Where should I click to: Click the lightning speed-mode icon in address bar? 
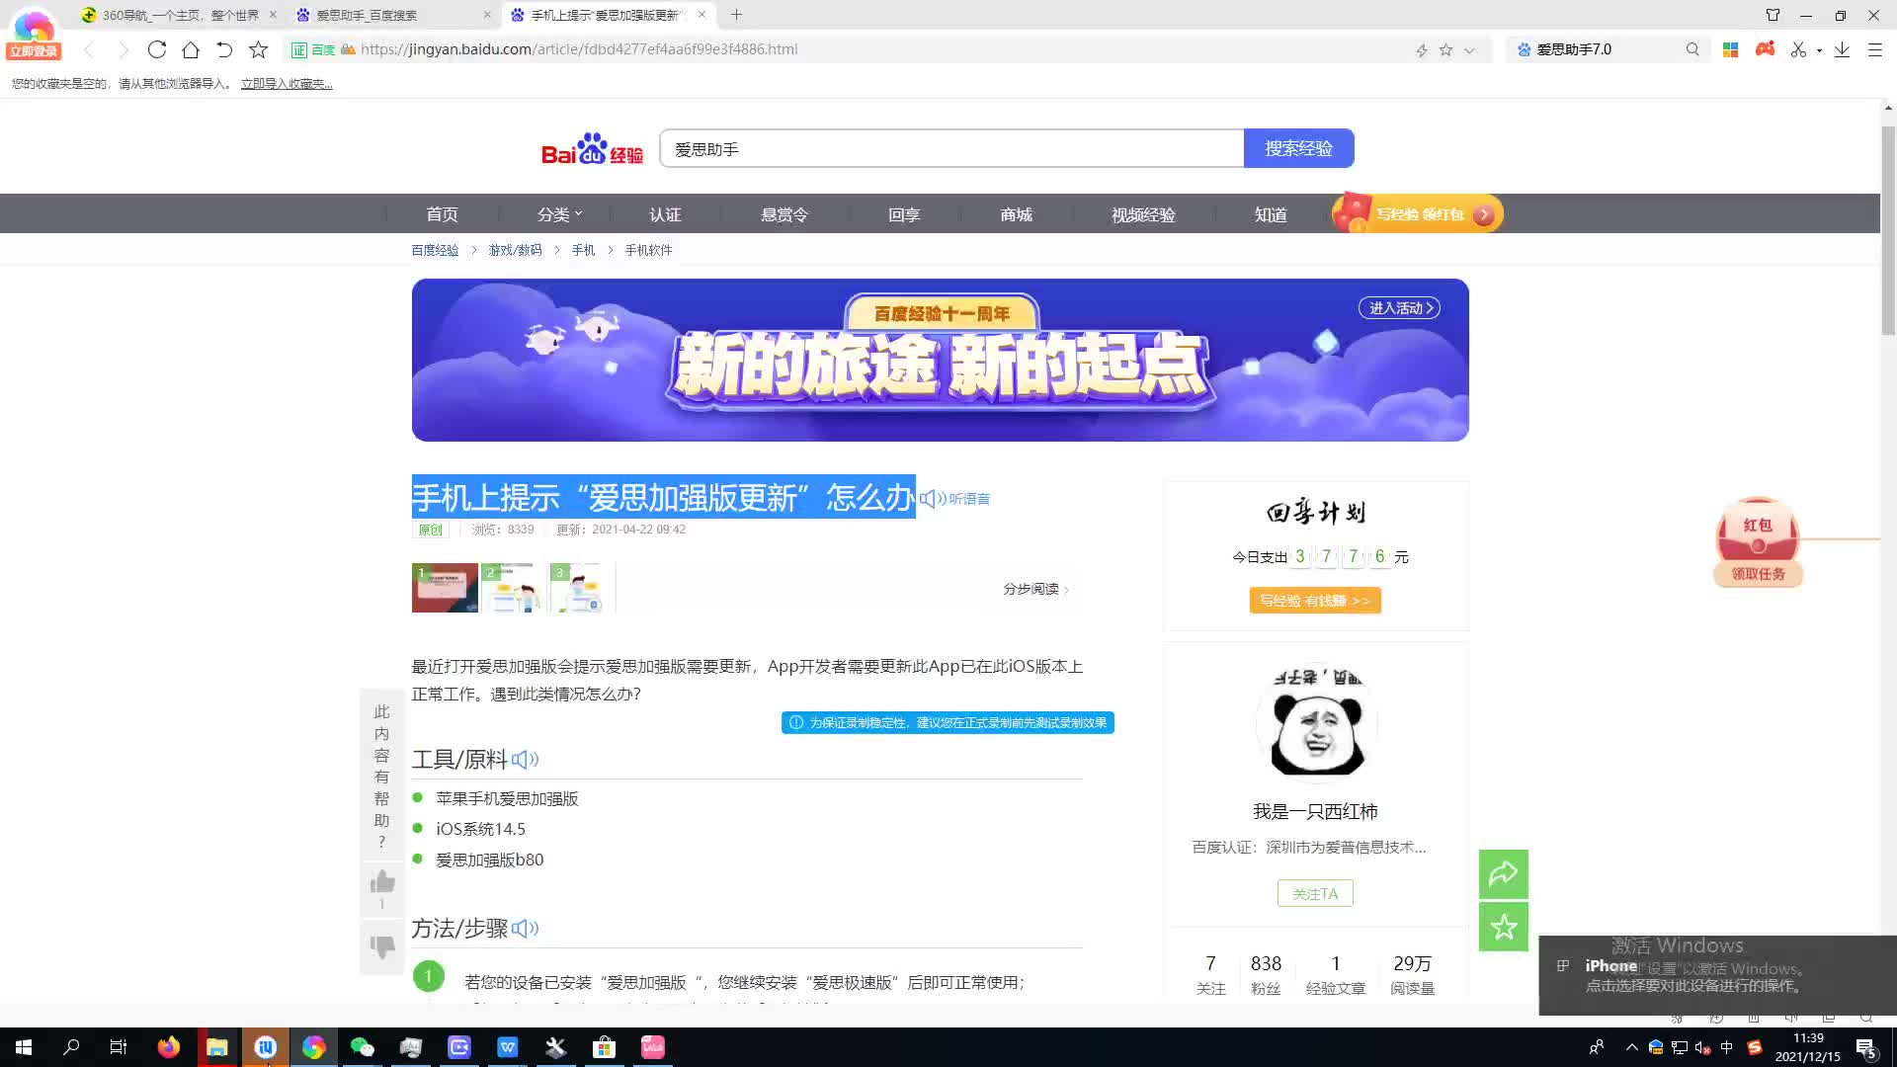click(1422, 50)
